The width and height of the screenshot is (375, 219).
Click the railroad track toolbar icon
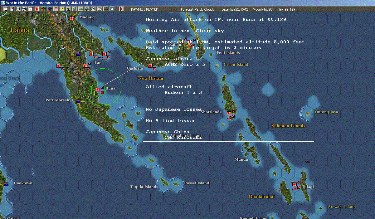tap(106, 9)
